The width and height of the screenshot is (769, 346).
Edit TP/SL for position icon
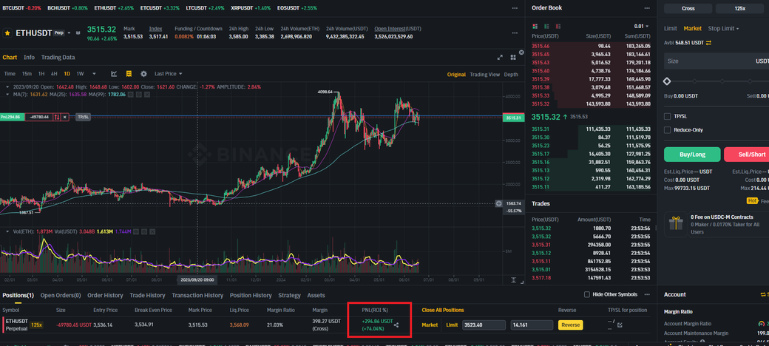[x=620, y=325]
